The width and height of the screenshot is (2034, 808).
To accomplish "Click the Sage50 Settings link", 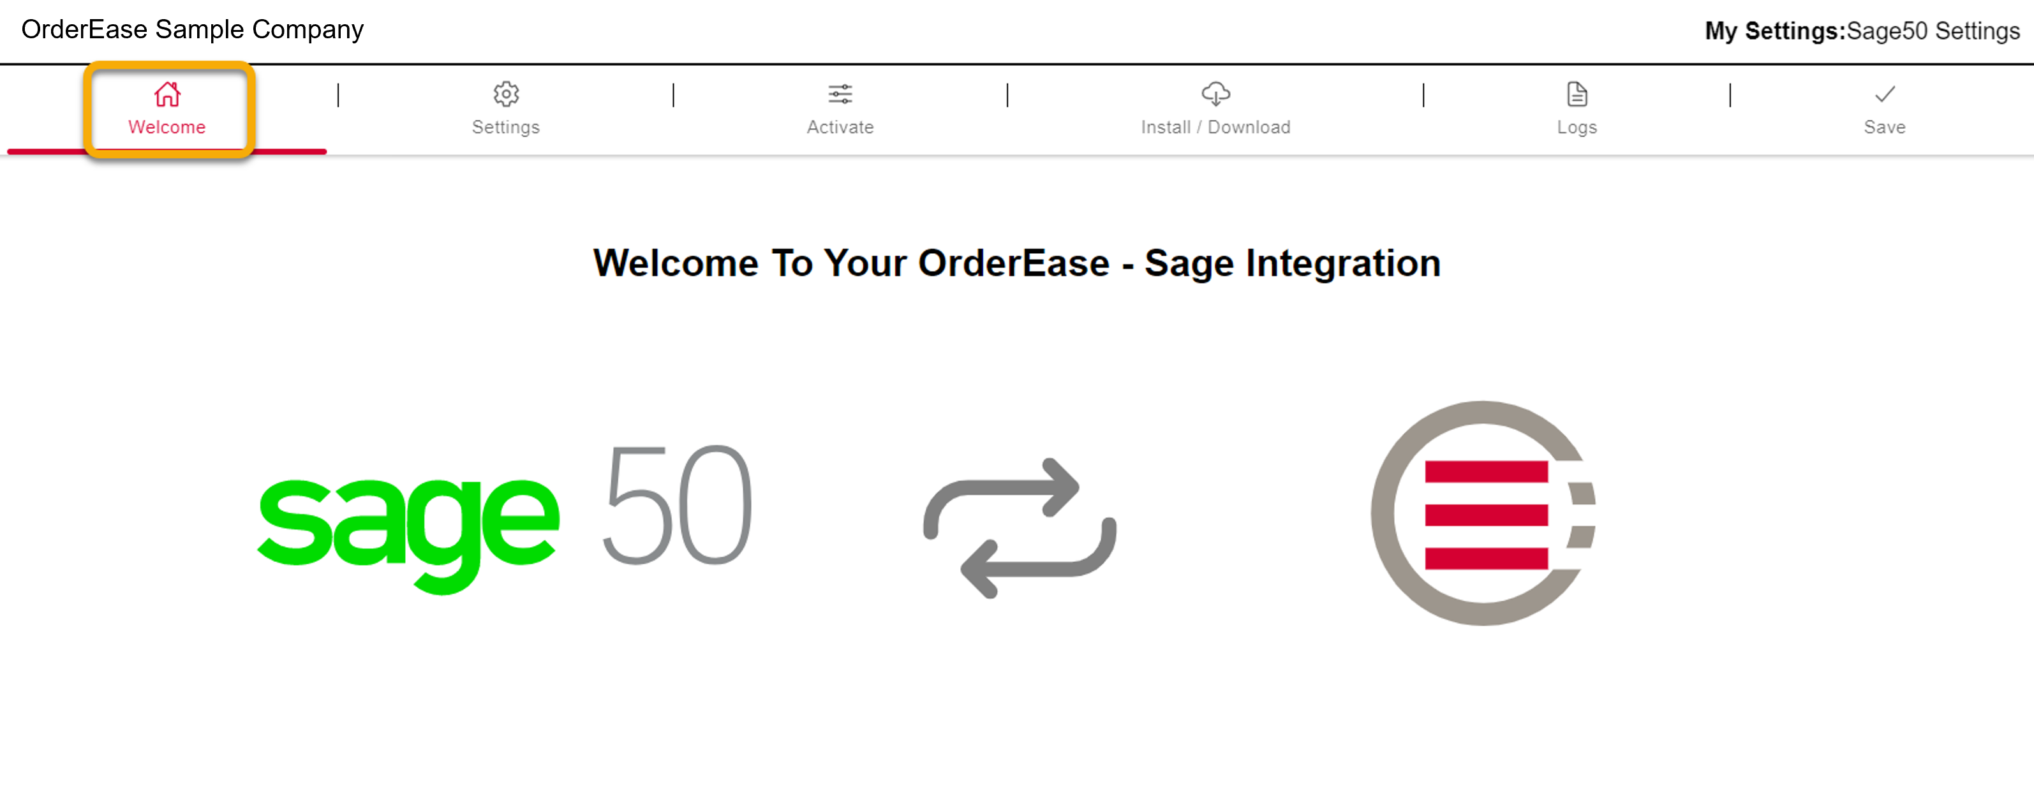I will (x=1934, y=31).
